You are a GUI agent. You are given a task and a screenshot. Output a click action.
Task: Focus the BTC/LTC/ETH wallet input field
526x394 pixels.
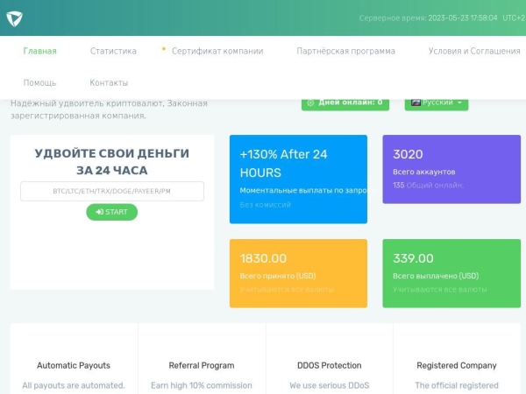(111, 191)
